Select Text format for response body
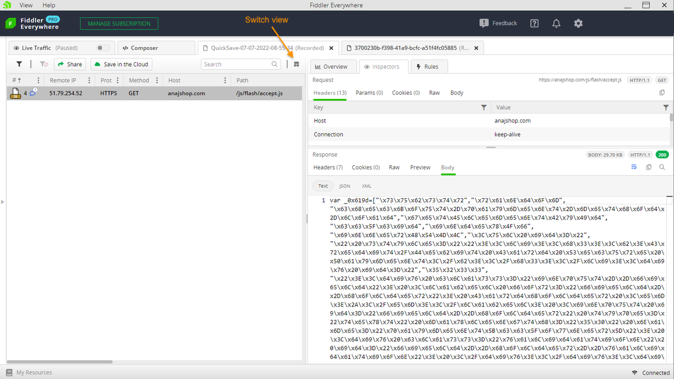Screen dimensions: 674x379 click(x=323, y=186)
